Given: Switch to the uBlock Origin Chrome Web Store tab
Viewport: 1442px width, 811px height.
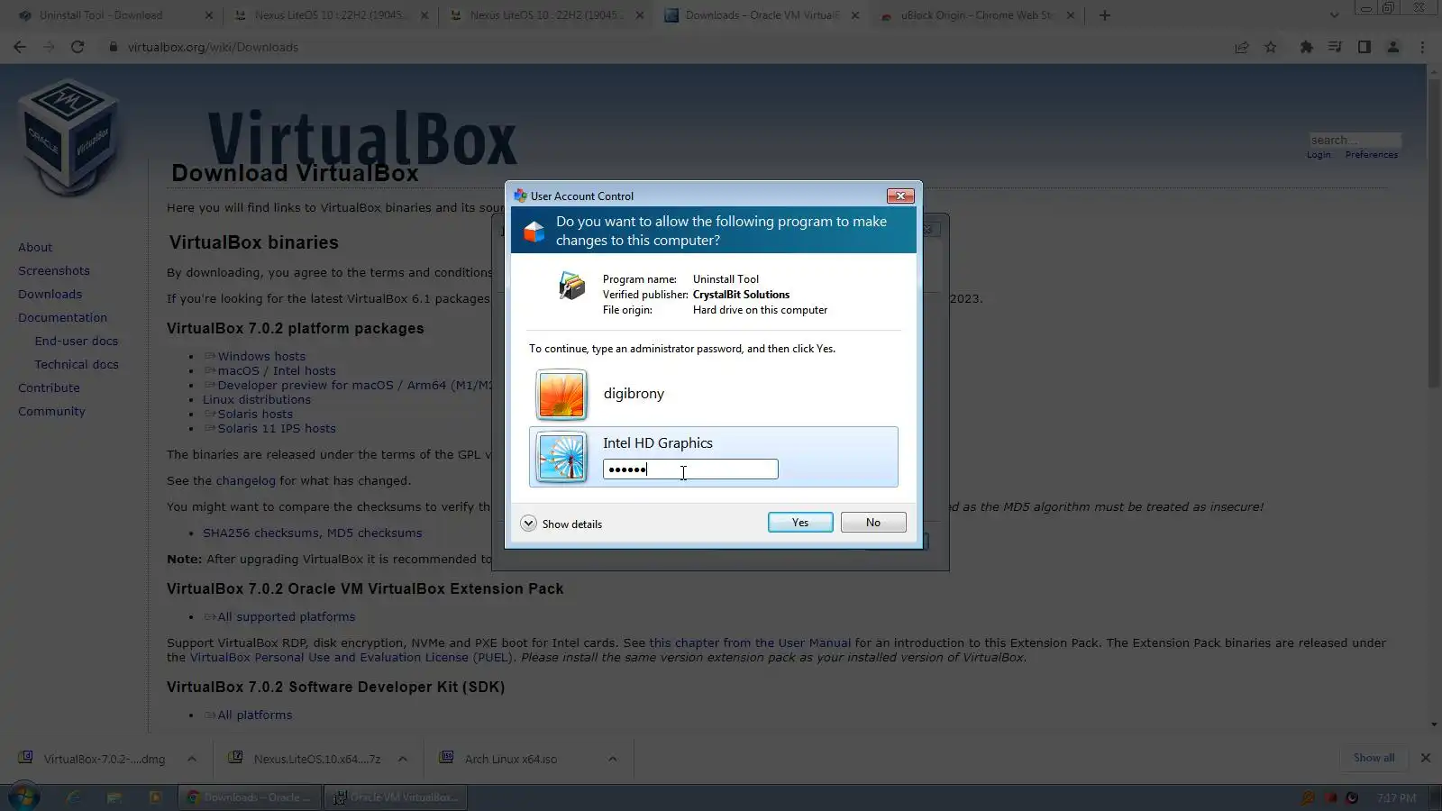Looking at the screenshot, I should tap(977, 15).
